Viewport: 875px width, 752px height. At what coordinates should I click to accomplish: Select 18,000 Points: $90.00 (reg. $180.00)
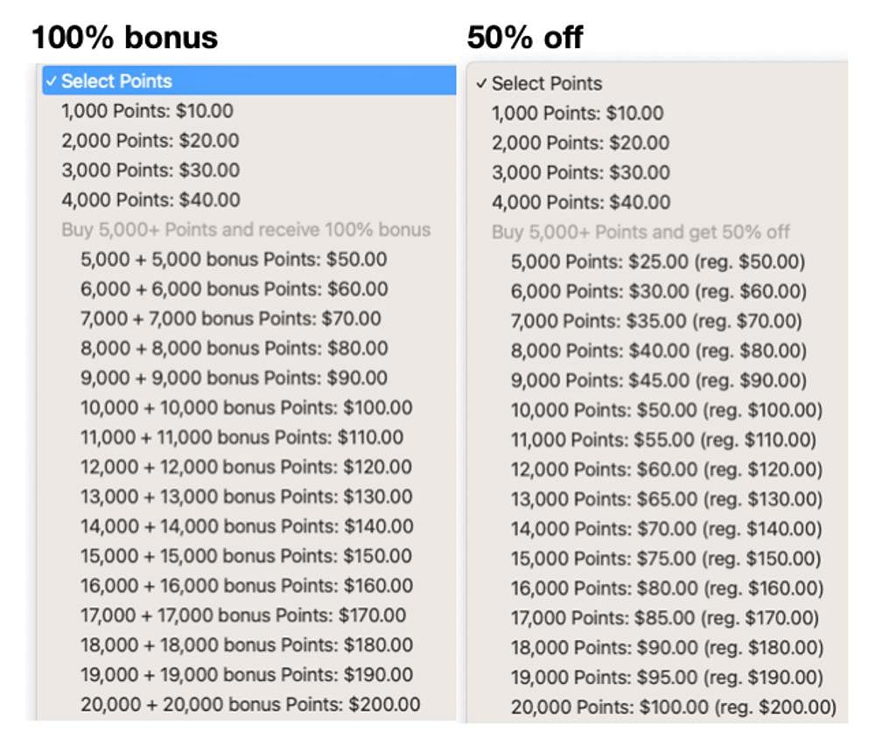668,648
